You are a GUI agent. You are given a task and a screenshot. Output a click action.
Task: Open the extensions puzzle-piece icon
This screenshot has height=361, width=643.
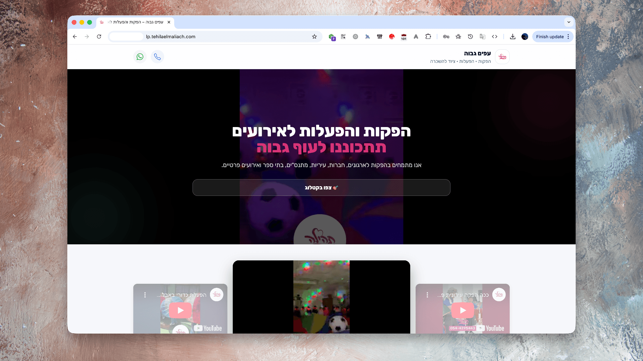pos(428,37)
